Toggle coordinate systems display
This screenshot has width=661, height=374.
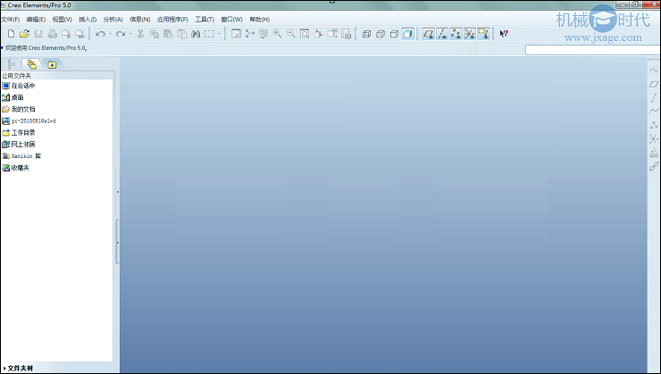(470, 34)
